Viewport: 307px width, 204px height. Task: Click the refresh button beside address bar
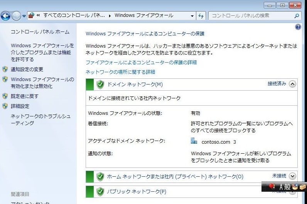pyautogui.click(x=201, y=16)
